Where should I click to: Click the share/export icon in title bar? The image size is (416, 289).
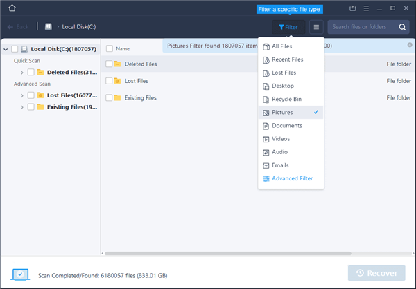coord(353,8)
